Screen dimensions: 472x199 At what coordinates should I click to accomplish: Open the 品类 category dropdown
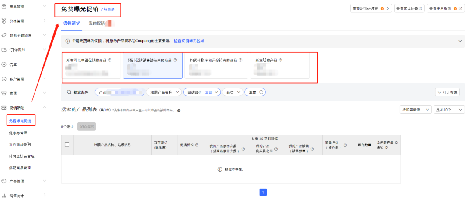233,92
